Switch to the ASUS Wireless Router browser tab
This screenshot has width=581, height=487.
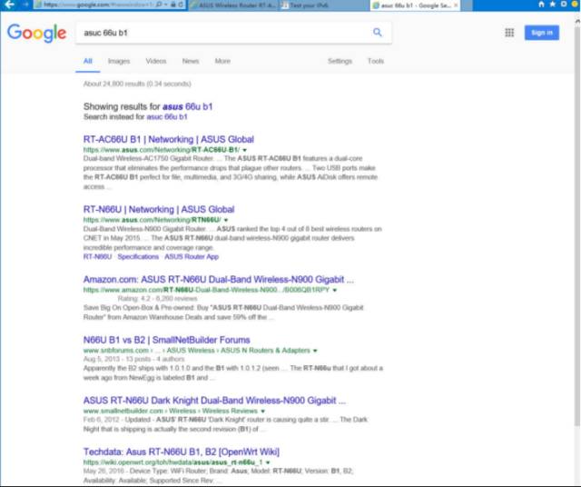(232, 5)
